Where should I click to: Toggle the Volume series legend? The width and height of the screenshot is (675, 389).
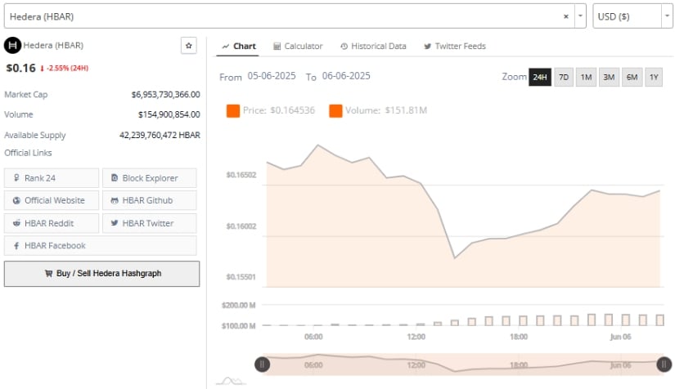click(376, 110)
